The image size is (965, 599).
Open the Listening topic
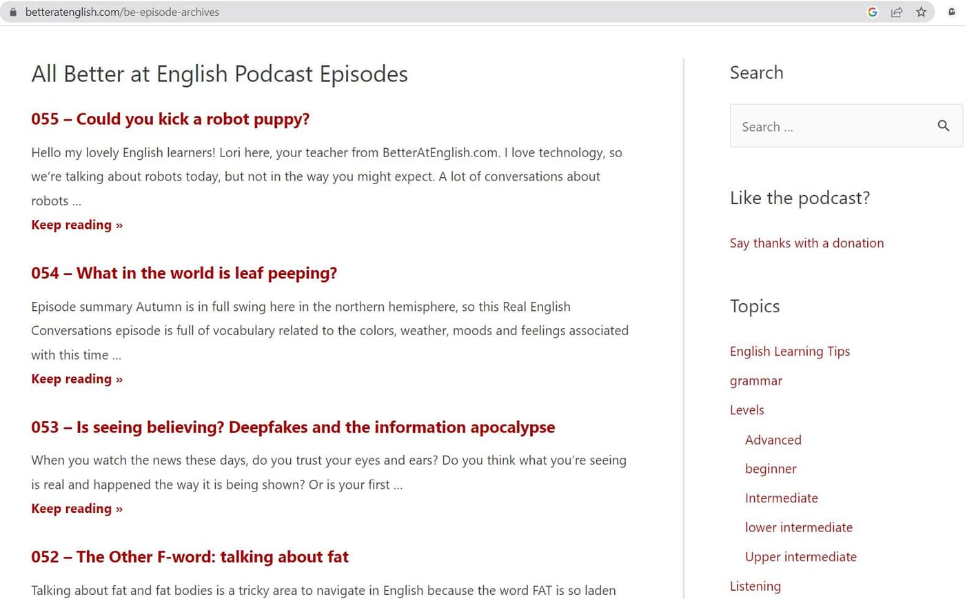tap(755, 586)
